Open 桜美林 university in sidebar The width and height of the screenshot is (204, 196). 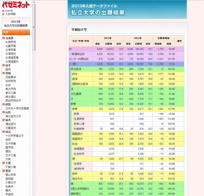coord(9,186)
